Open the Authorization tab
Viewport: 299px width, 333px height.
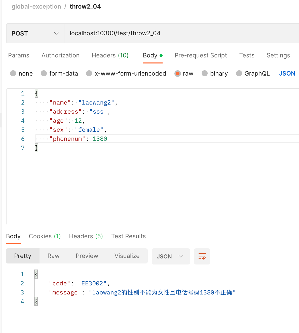pos(60,55)
